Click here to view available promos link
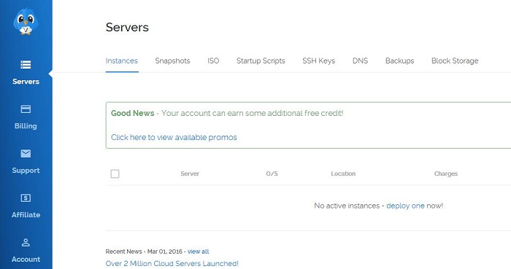Viewport: 511px width, 269px height. [174, 137]
